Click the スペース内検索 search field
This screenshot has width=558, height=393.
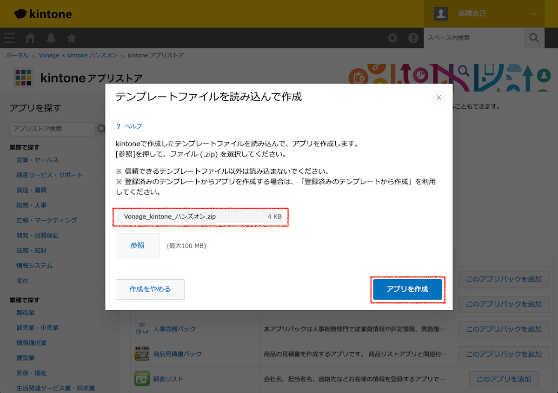pos(474,38)
